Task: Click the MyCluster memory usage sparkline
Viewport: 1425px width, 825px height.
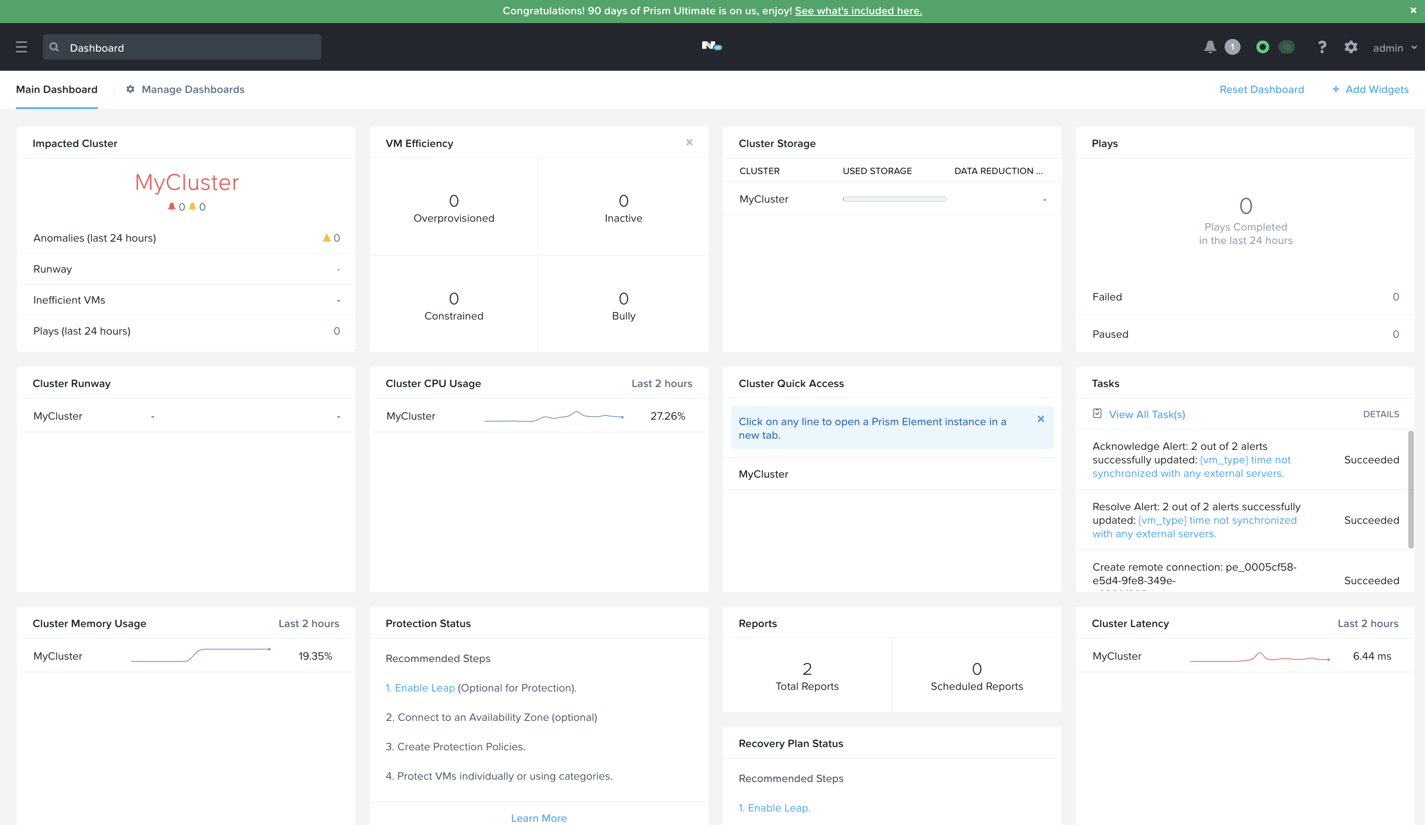Action: [x=201, y=655]
